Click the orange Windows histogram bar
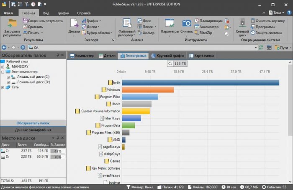293x190 pixels. (x=148, y=90)
